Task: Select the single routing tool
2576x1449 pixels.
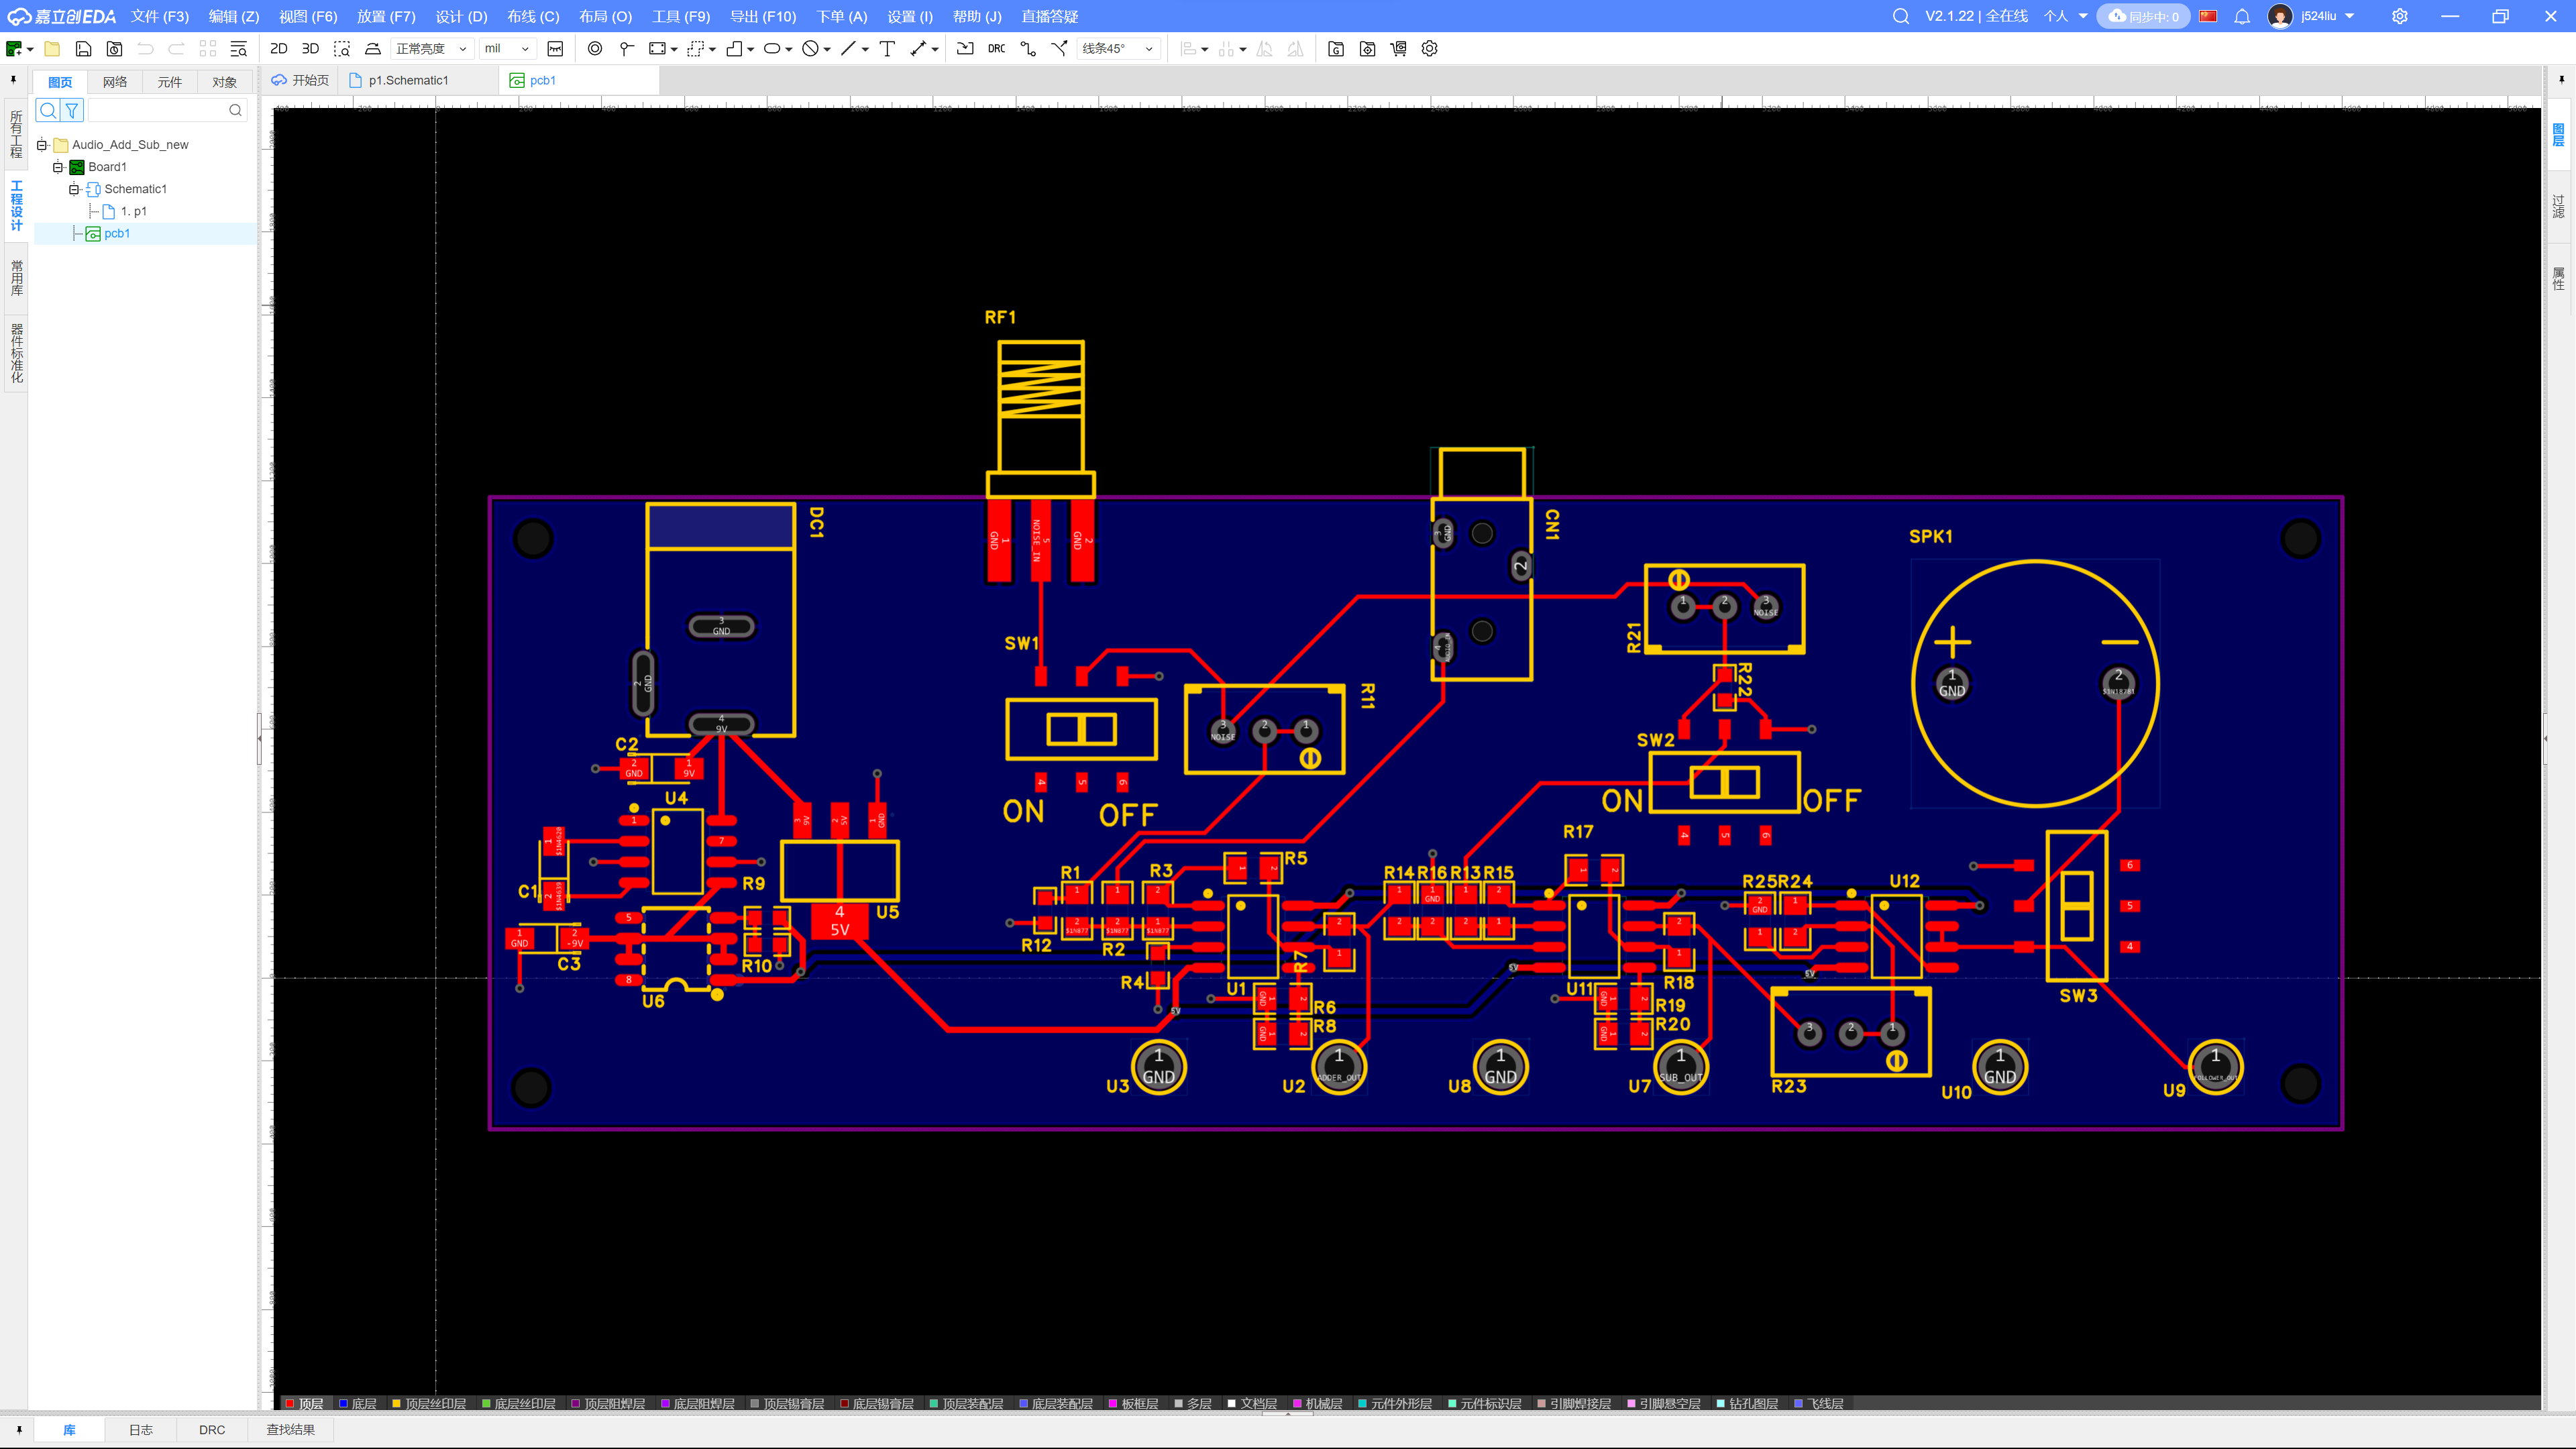Action: (x=1028, y=49)
